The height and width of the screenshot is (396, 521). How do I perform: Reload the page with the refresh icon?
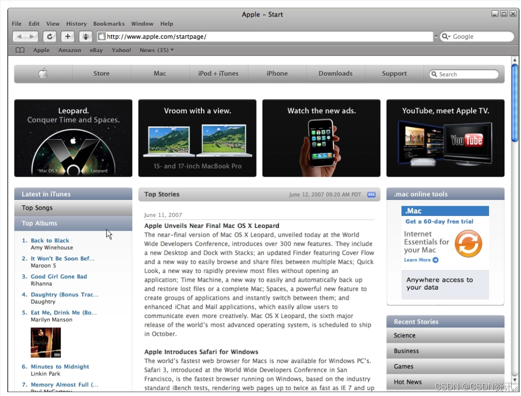[x=49, y=36]
